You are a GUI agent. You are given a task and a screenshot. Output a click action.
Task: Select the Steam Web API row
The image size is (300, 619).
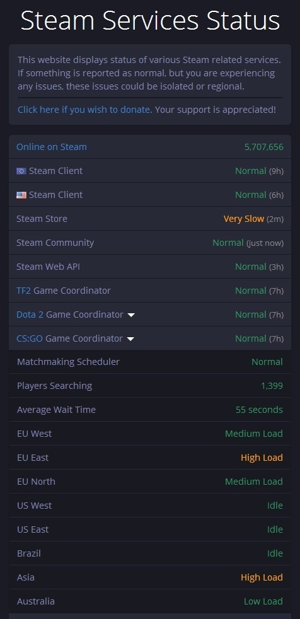point(150,267)
